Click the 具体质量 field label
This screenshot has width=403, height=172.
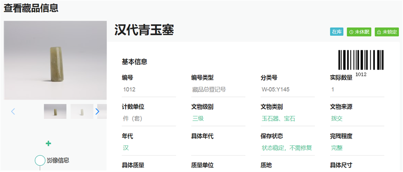pos(133,165)
